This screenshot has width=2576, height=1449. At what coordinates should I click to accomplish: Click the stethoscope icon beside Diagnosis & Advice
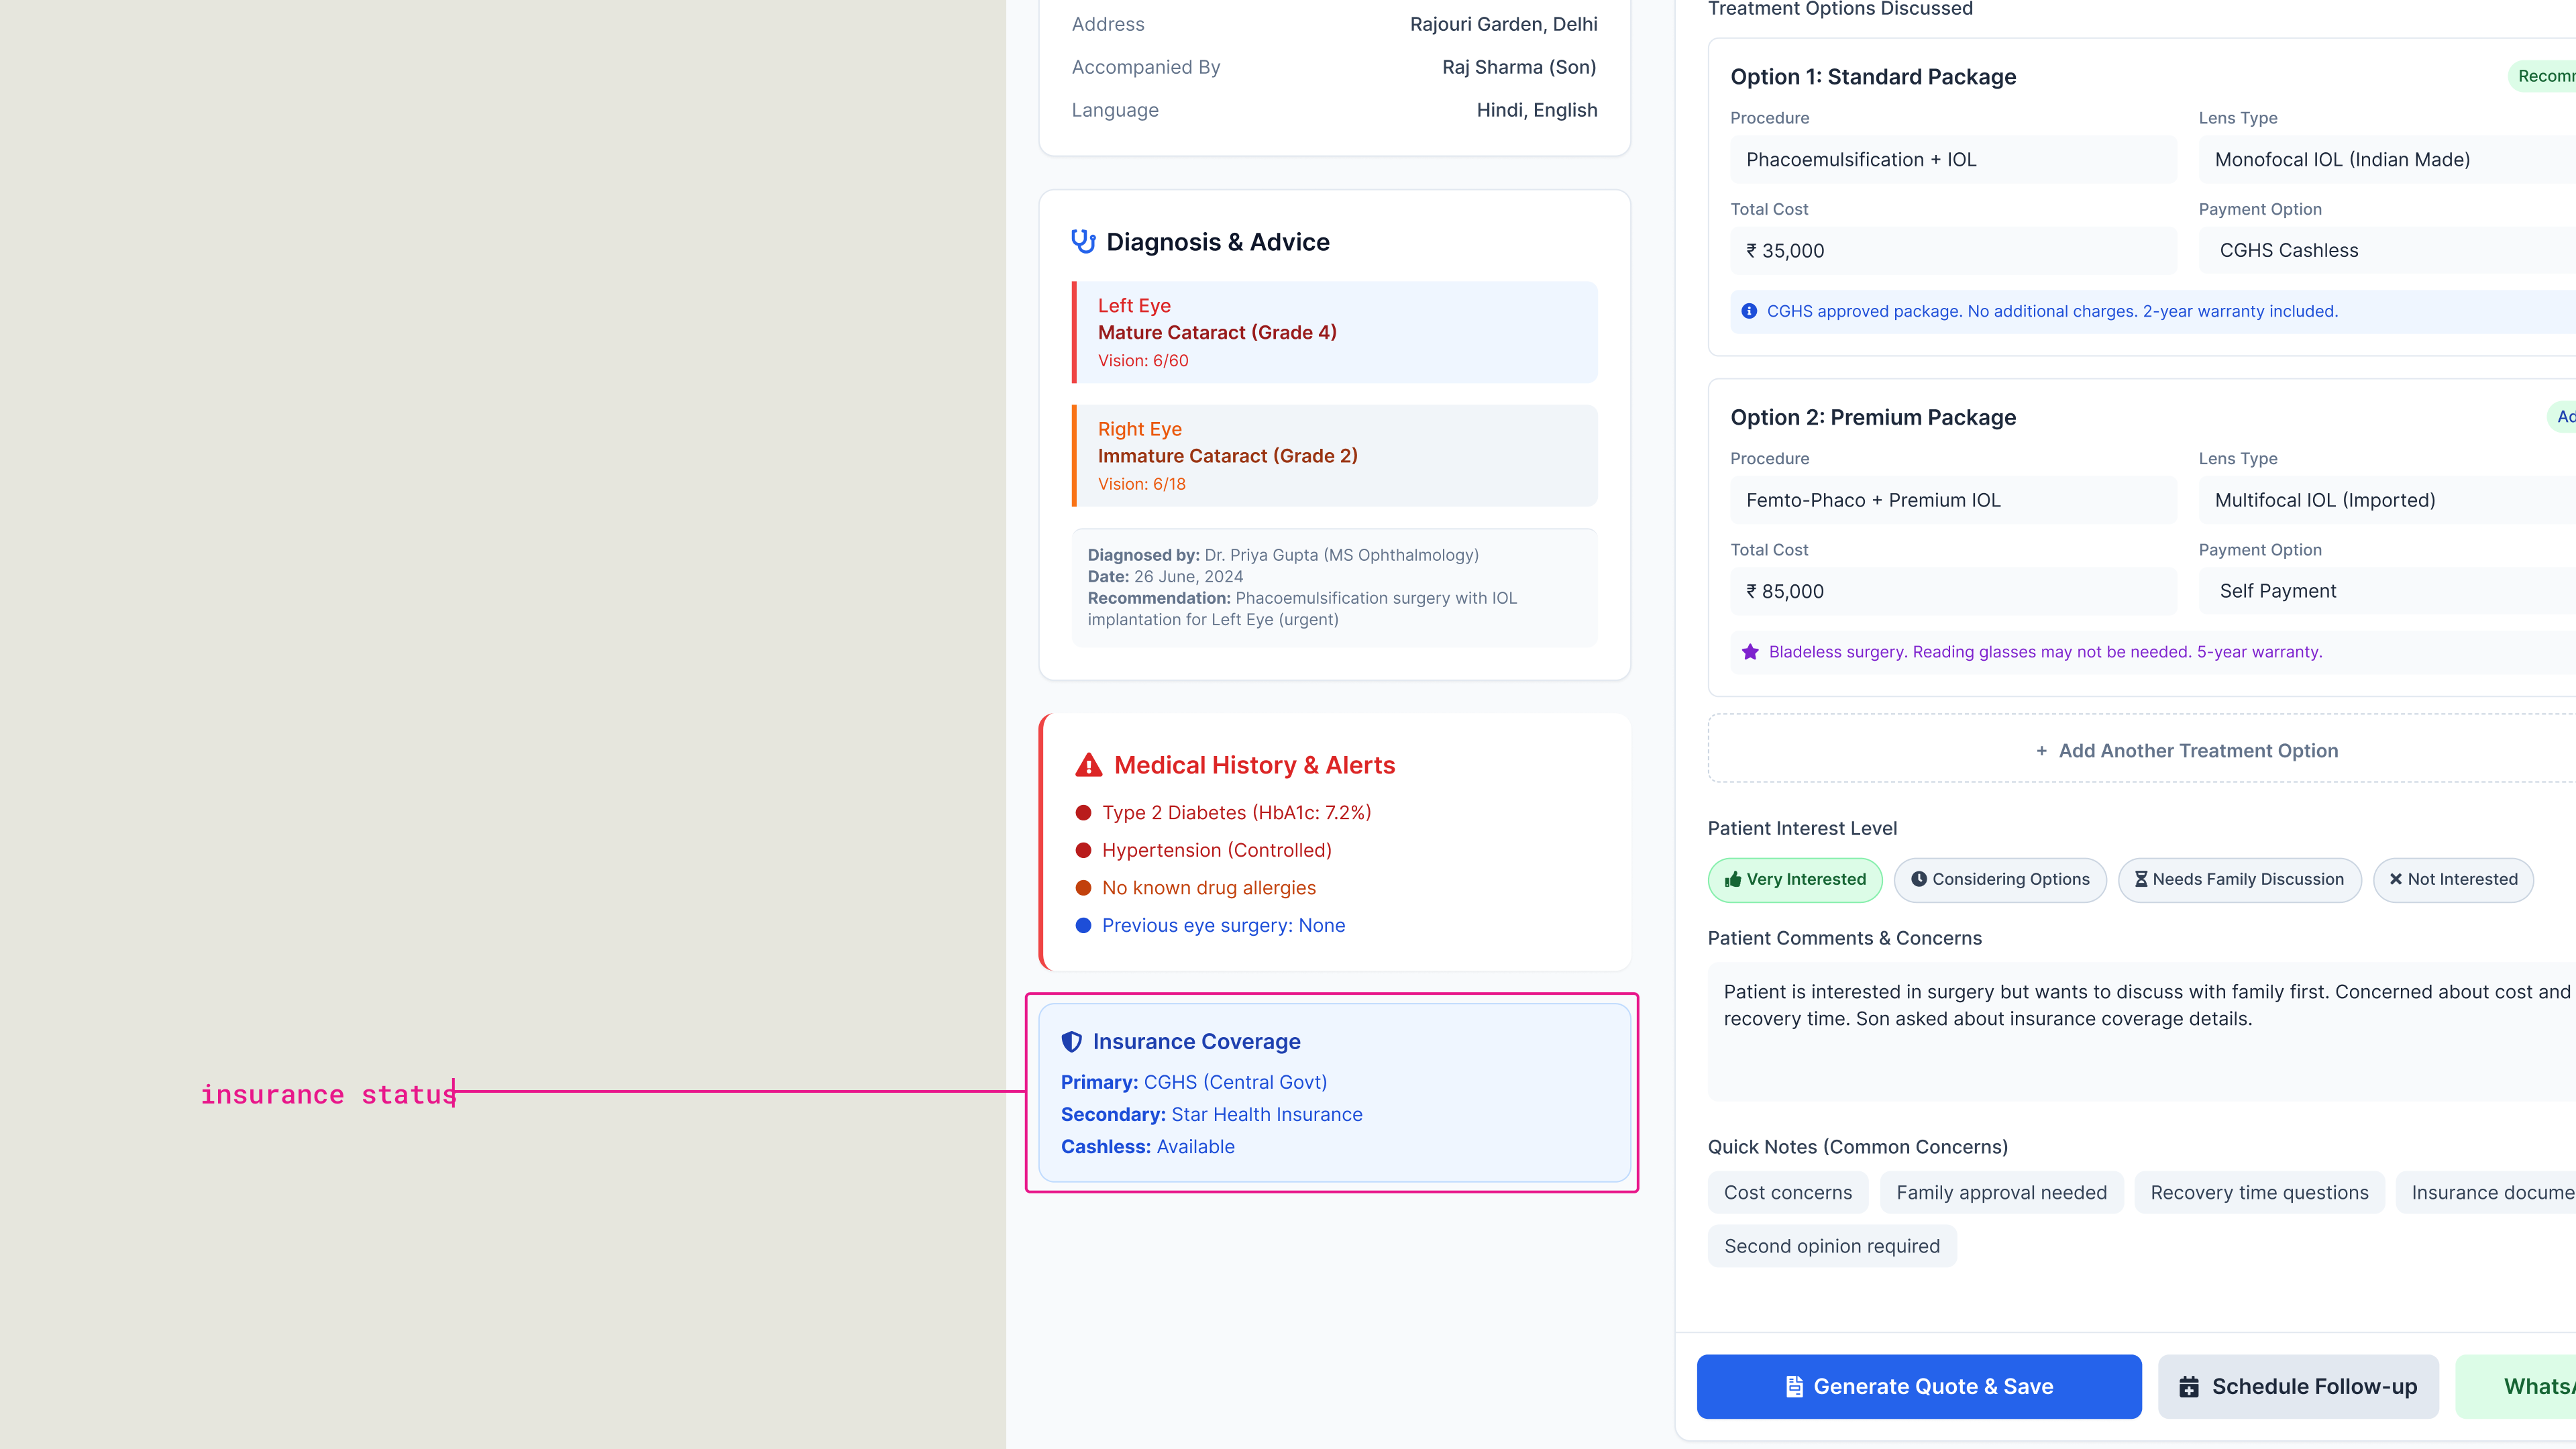click(1083, 242)
